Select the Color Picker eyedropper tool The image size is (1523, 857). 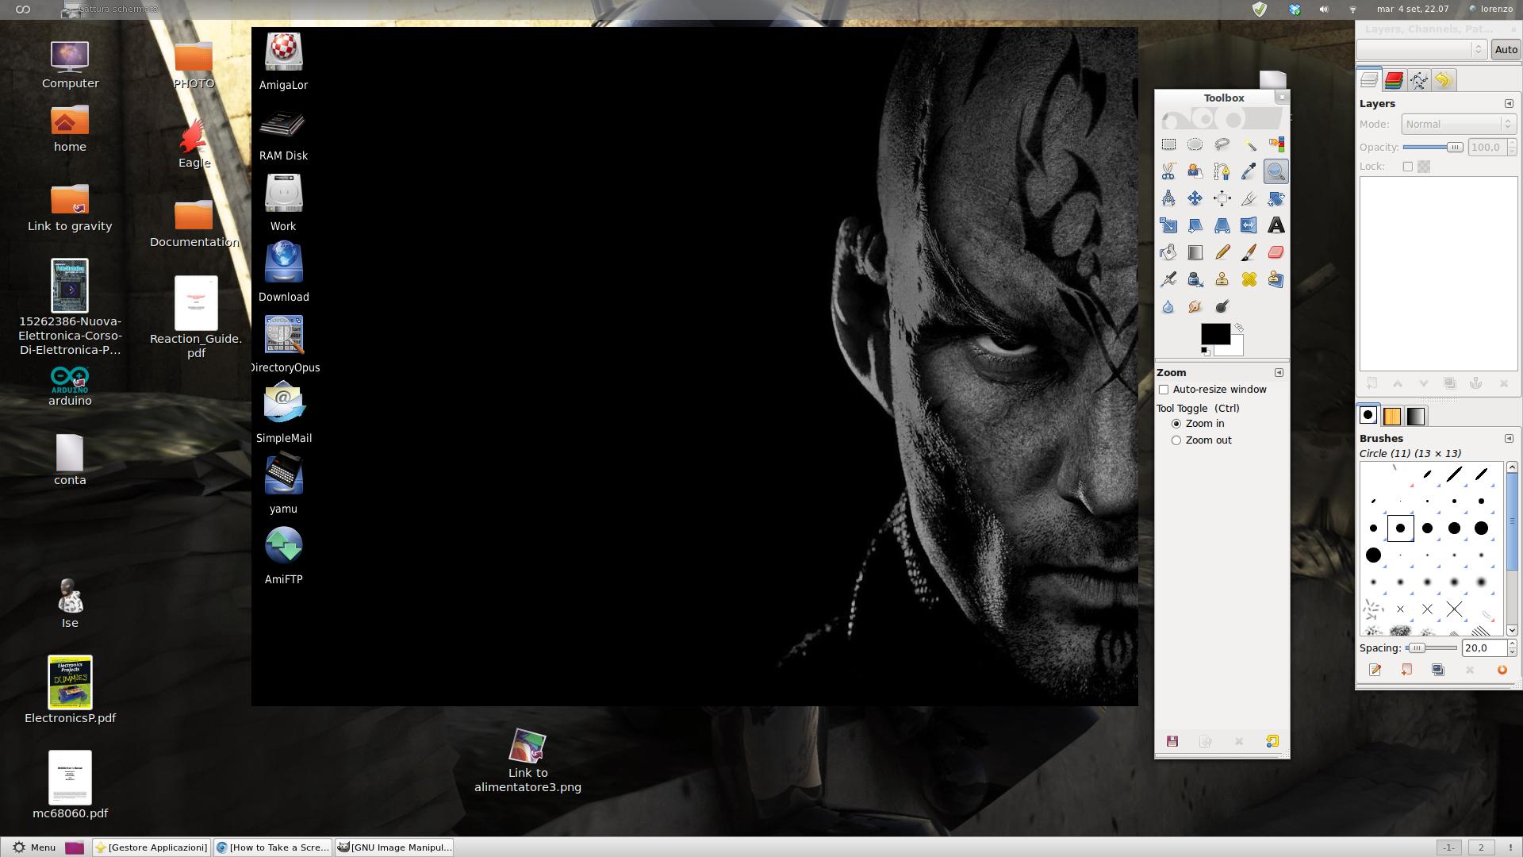[1249, 171]
